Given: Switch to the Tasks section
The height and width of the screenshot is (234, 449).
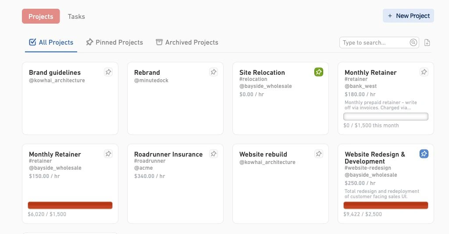Looking at the screenshot, I should tap(76, 16).
